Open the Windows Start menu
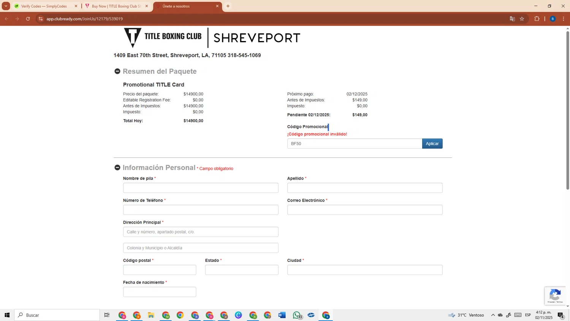This screenshot has height=321, width=570. (x=7, y=315)
